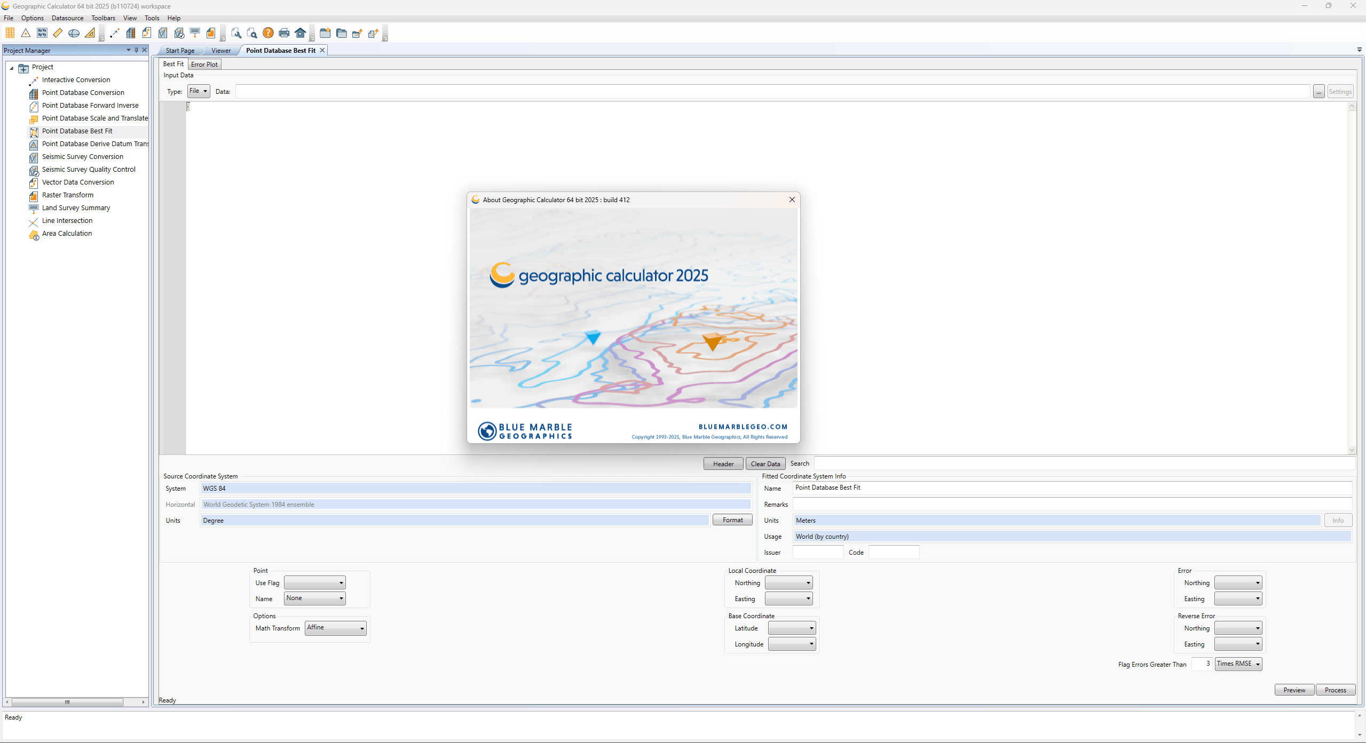Click the Source System field showing WGS 84

476,489
